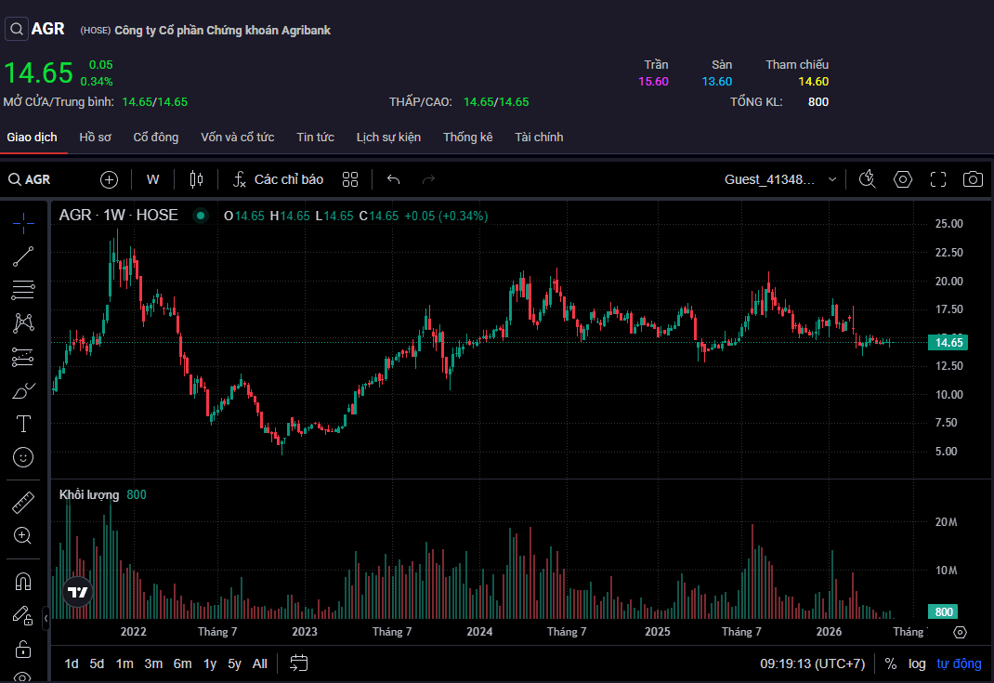Select the Text annotation tool
The image size is (994, 683).
[23, 424]
